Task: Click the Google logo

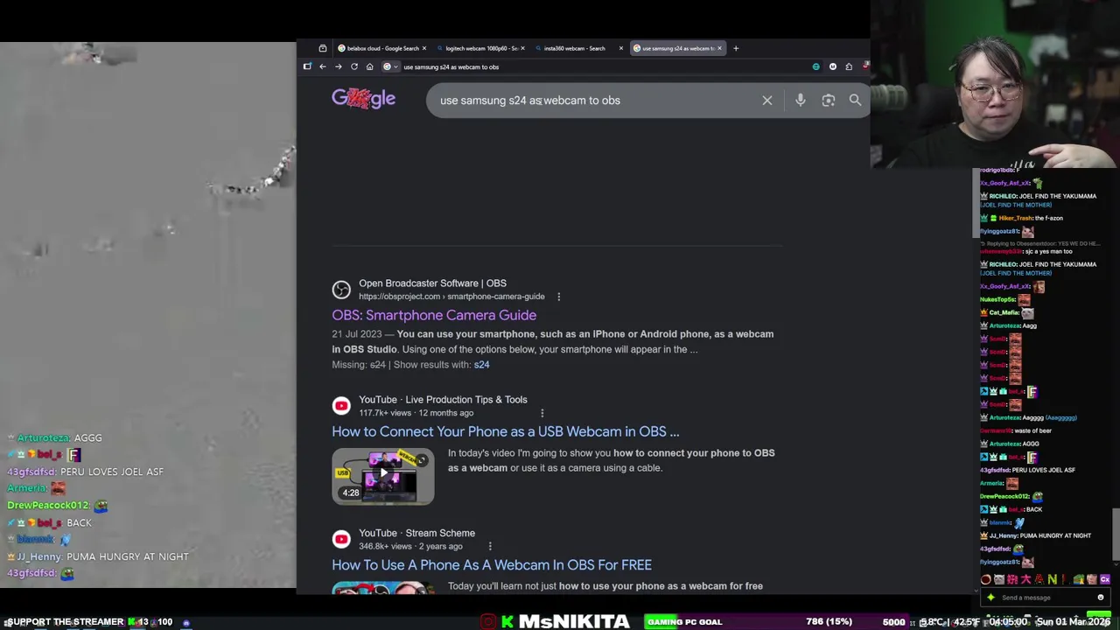Action: coord(364,99)
